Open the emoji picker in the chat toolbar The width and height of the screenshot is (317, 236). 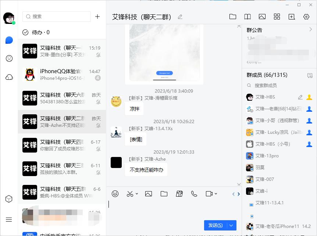point(115,194)
